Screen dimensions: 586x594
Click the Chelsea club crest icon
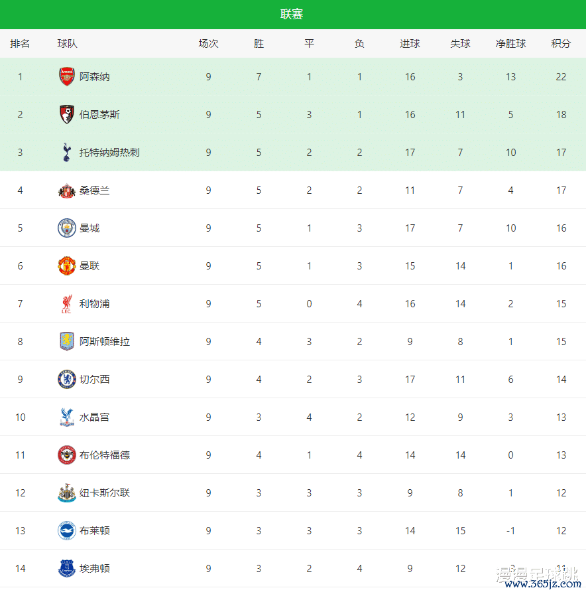coord(67,380)
